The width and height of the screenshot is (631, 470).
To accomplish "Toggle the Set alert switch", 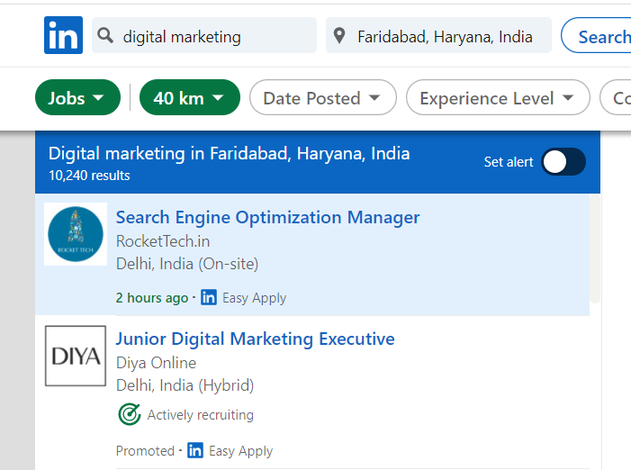I will (x=563, y=162).
